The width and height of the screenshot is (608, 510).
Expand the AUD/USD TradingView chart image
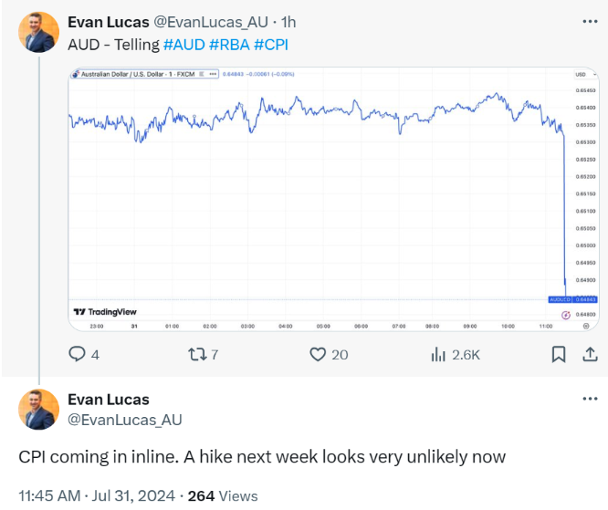[333, 199]
